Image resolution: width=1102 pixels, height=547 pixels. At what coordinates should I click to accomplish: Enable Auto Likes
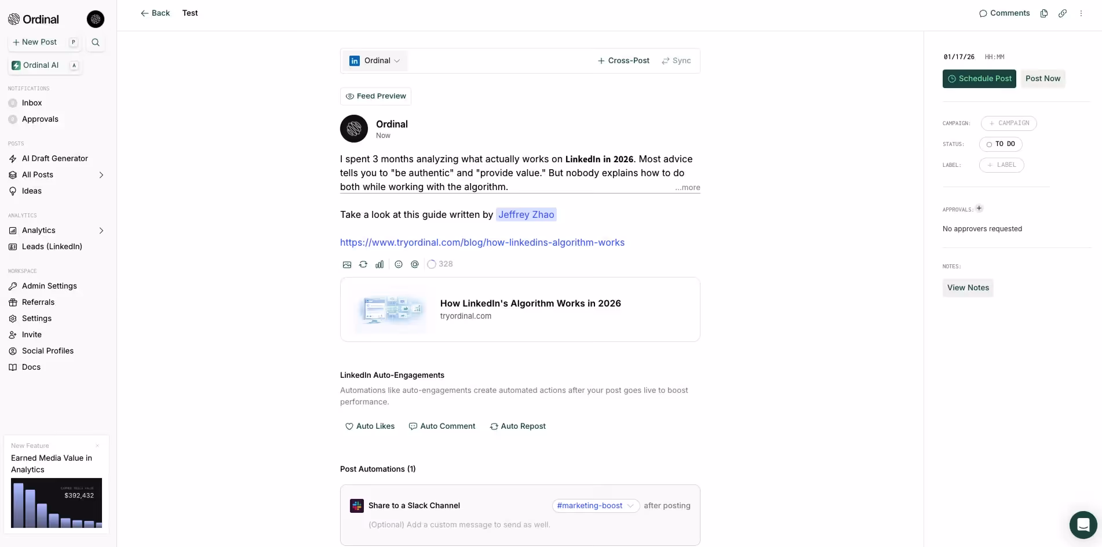click(370, 426)
